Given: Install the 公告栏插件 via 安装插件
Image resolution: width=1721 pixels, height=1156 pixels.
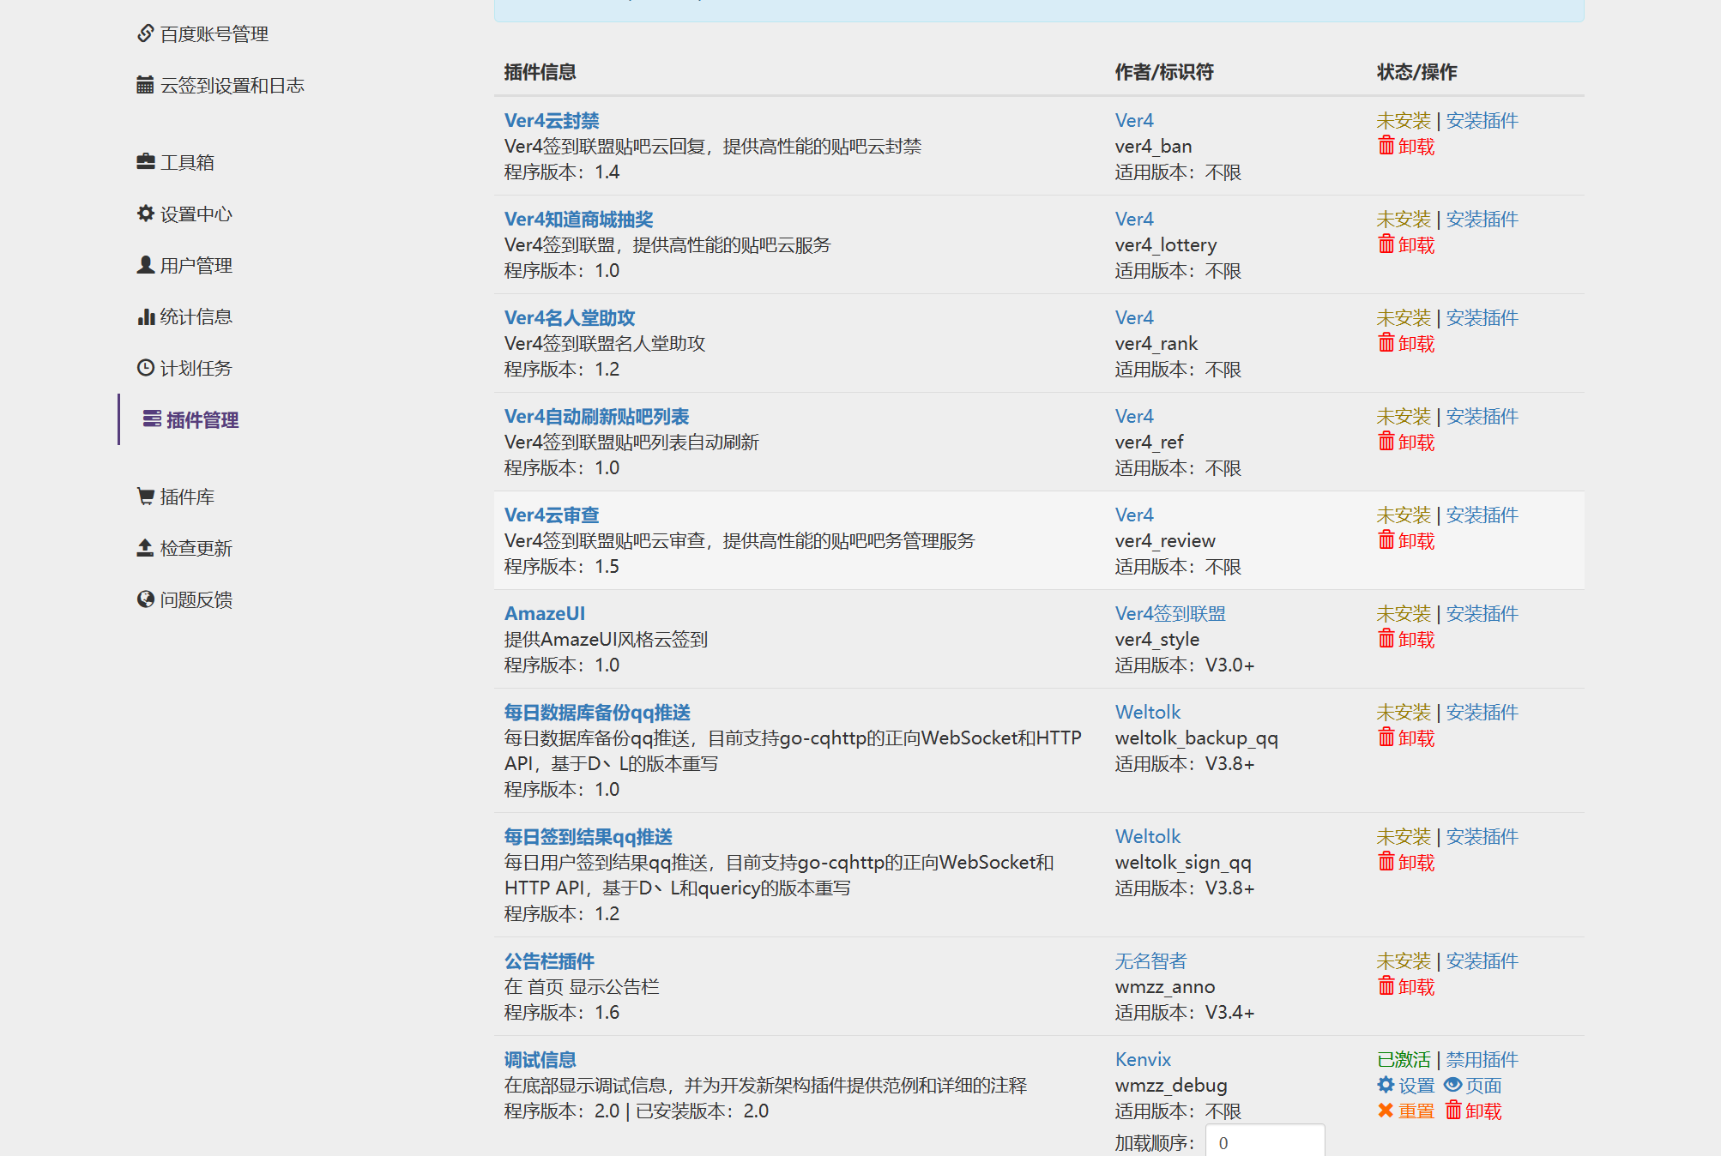Looking at the screenshot, I should tap(1482, 960).
